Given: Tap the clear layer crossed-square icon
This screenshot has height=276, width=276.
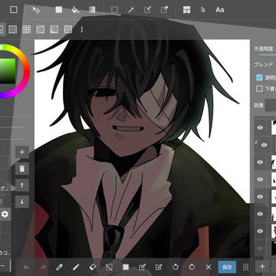Looking at the screenshot, I should point(109,267).
